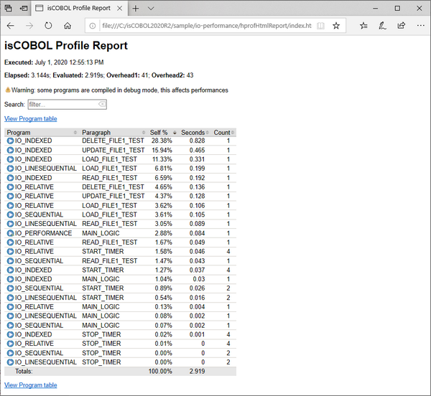Click the row icon for IO_LINESEQUENTIAL LOAD_FILE1_TEST
The height and width of the screenshot is (396, 431).
10,169
